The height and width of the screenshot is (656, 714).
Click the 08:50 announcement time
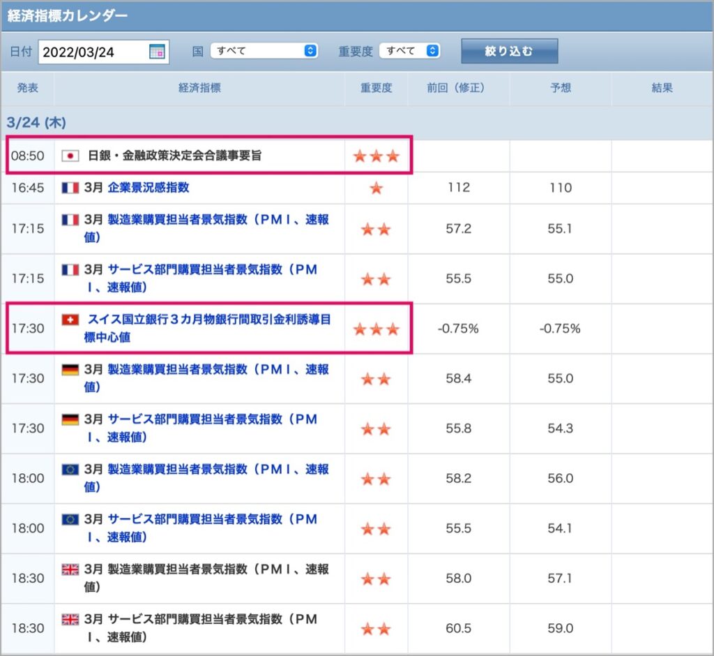pos(28,156)
